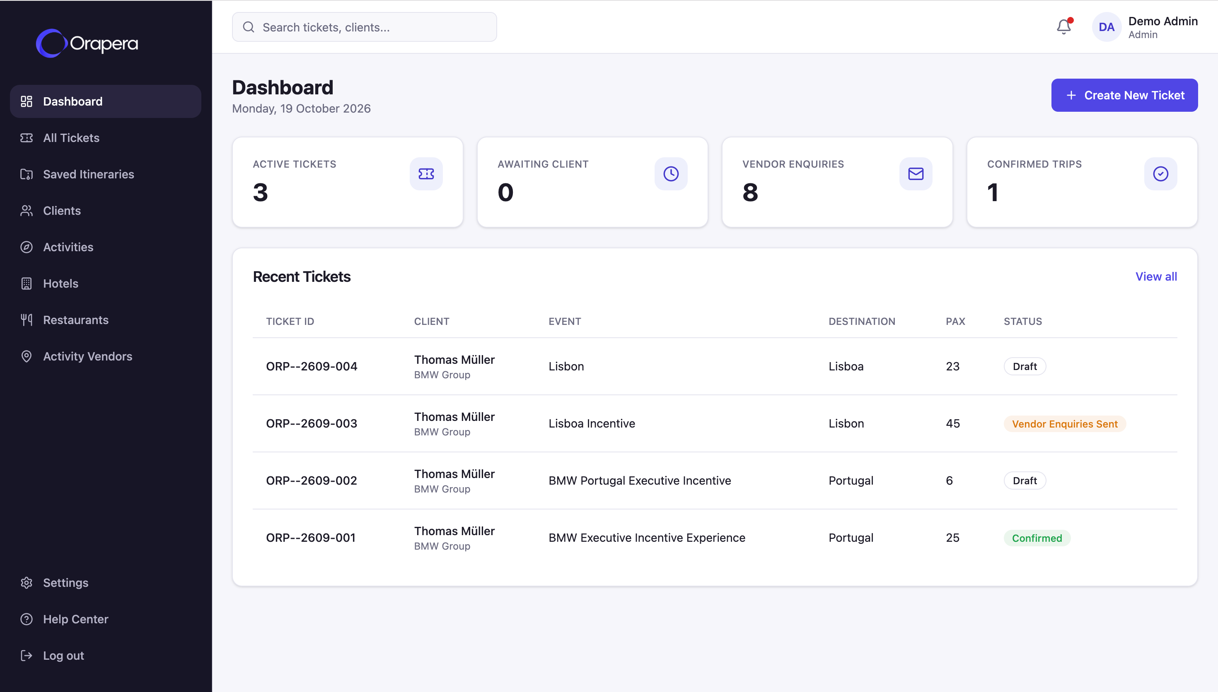Navigate to Activity Vendors
Image resolution: width=1218 pixels, height=692 pixels.
point(106,356)
